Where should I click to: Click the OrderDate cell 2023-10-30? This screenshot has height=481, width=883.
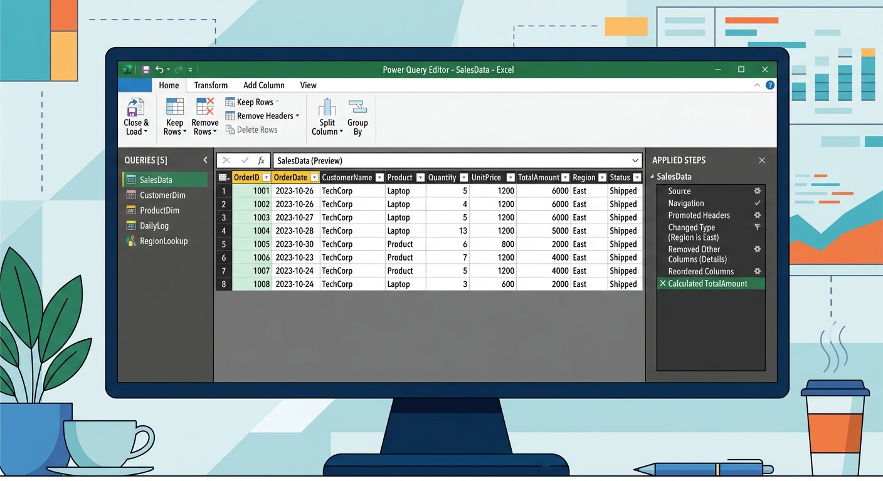point(296,244)
